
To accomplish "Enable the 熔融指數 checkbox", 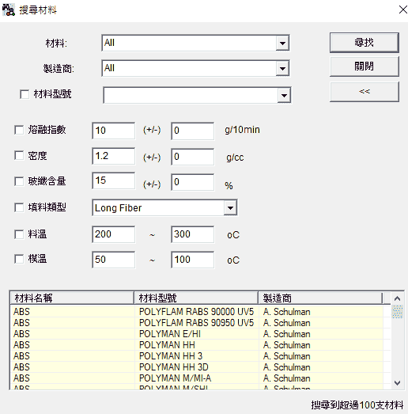I will [x=19, y=130].
